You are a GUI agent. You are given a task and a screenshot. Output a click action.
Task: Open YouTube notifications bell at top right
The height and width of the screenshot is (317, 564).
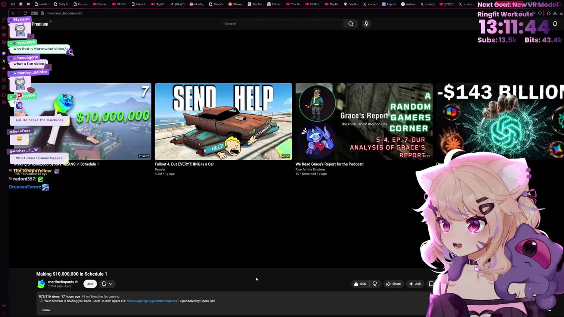555,24
